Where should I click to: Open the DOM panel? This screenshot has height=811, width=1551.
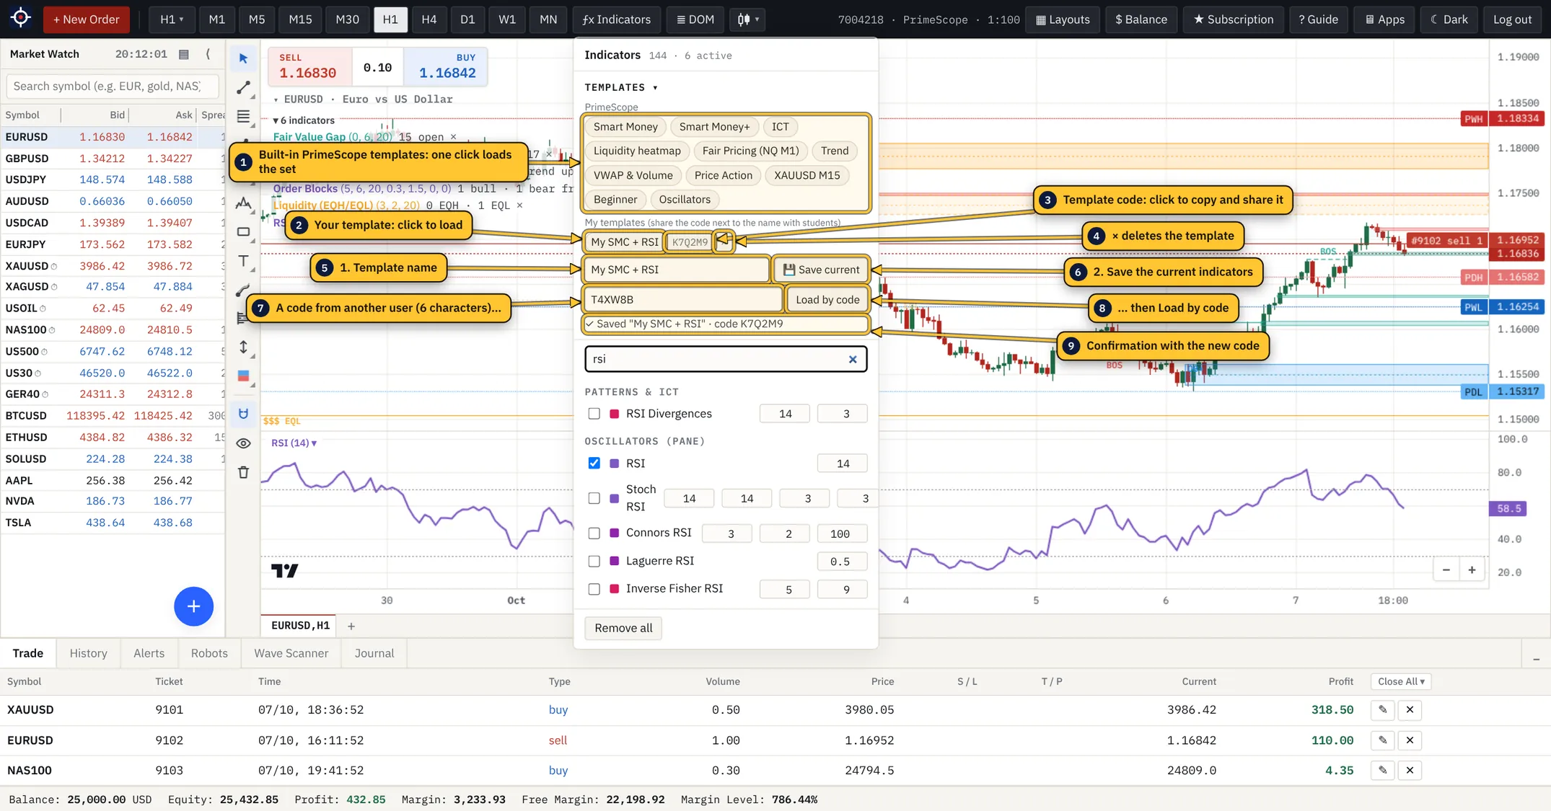[695, 19]
